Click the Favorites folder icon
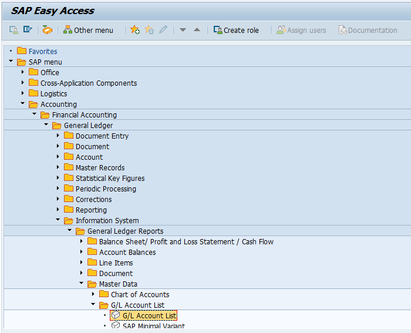The width and height of the screenshot is (411, 333). (22, 51)
